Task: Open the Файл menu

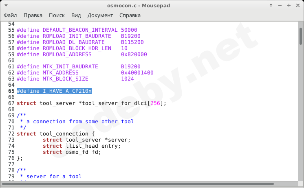Action: 10,15
